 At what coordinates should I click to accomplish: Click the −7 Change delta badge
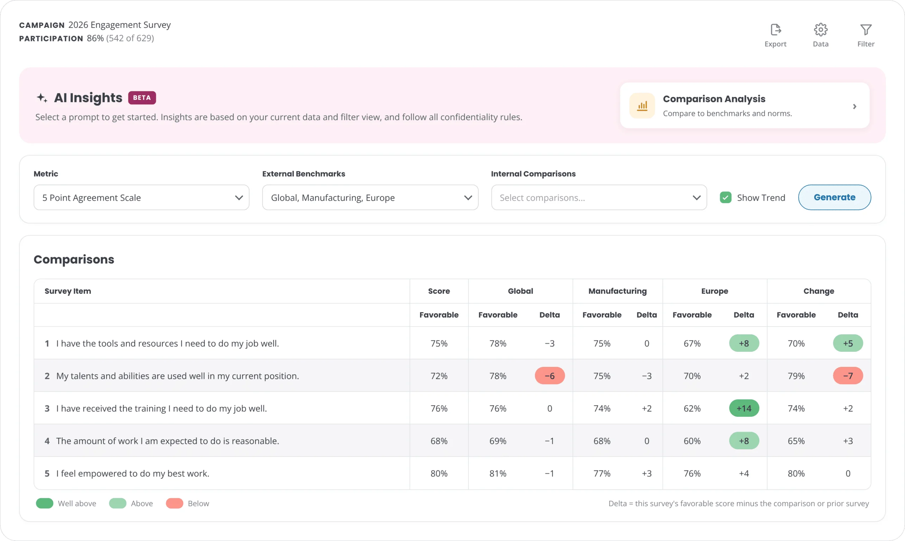[848, 375]
